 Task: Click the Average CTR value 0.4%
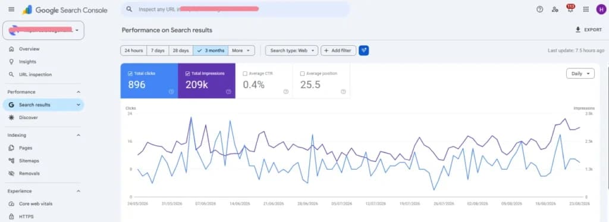click(x=253, y=85)
